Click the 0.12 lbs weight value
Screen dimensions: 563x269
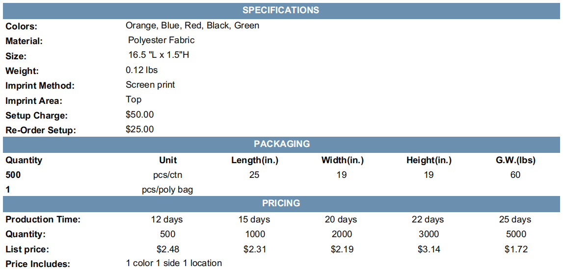(x=141, y=70)
